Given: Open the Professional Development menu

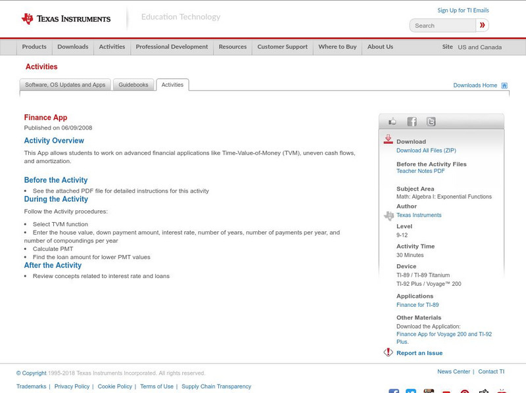Looking at the screenshot, I should 172,47.
